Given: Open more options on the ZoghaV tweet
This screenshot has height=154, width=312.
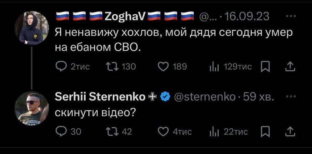Looking at the screenshot, I should (291, 17).
